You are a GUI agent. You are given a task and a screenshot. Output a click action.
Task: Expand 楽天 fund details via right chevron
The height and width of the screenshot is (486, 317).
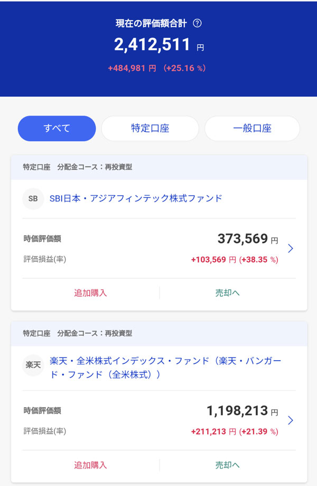tap(290, 420)
